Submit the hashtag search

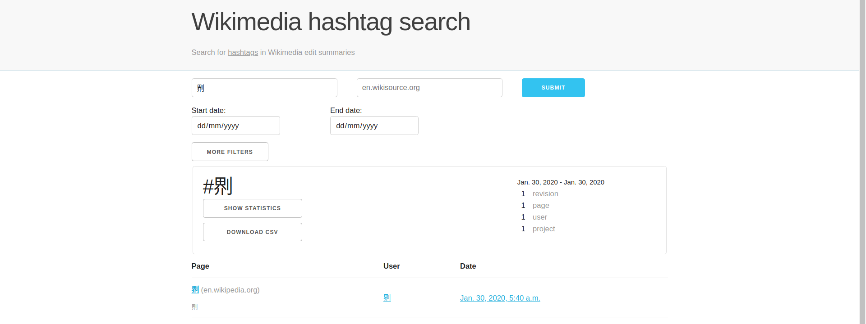point(553,88)
